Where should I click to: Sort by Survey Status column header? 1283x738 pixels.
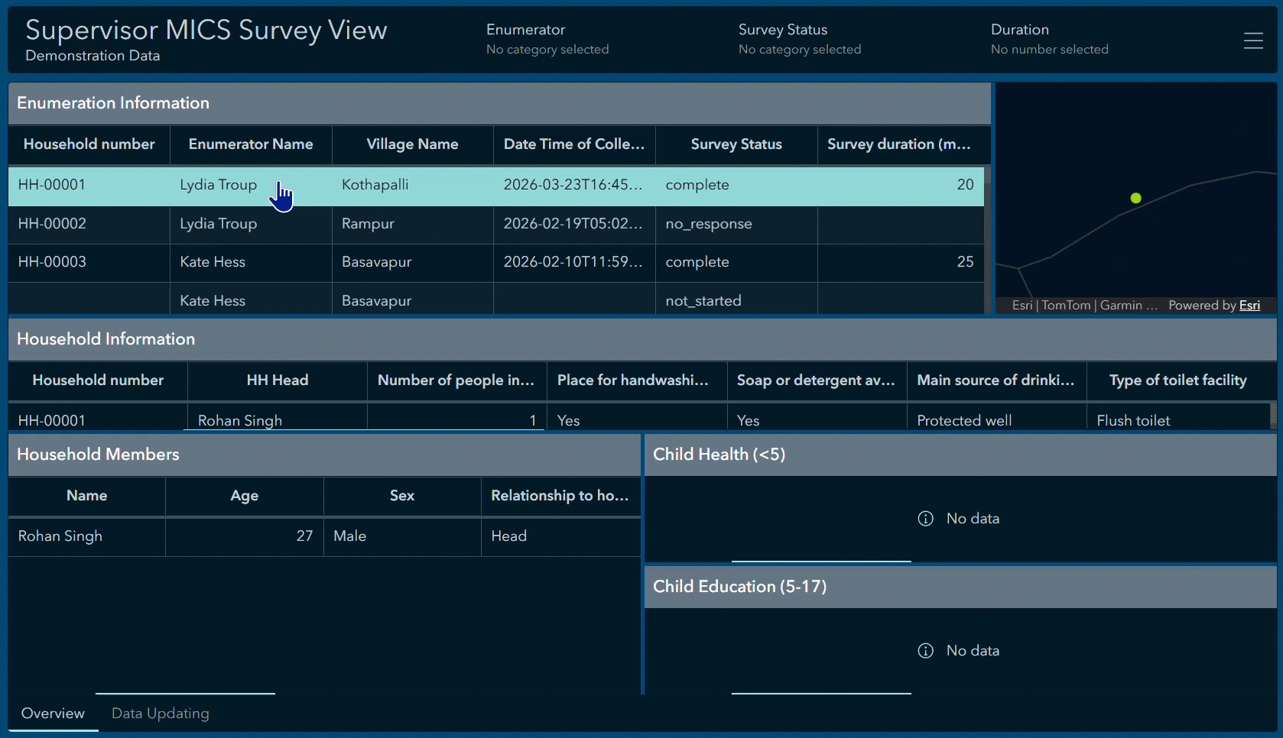(736, 144)
